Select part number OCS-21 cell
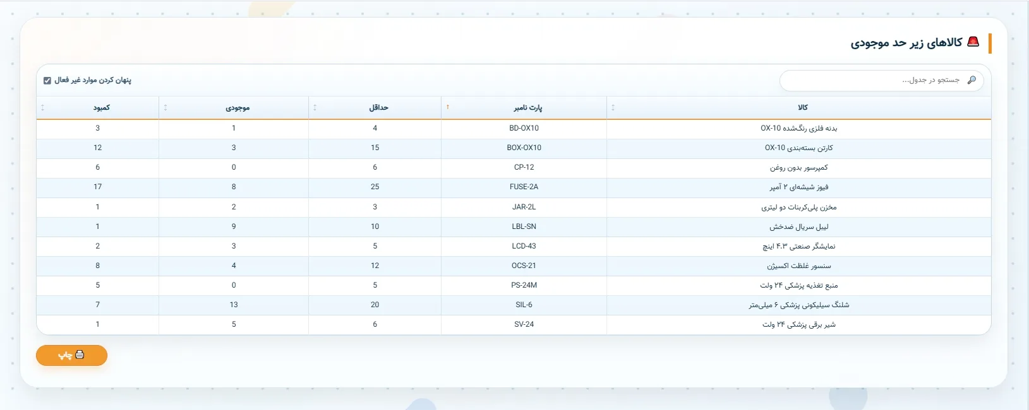The height and width of the screenshot is (410, 1029). pos(524,266)
